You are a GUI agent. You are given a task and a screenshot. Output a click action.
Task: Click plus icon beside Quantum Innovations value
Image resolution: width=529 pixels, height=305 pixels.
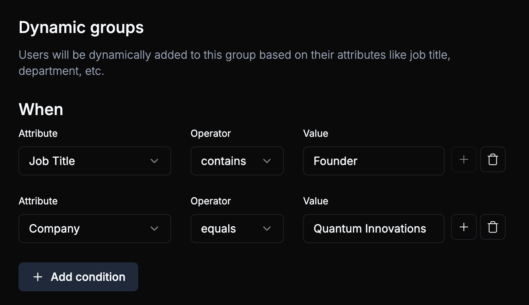(464, 227)
